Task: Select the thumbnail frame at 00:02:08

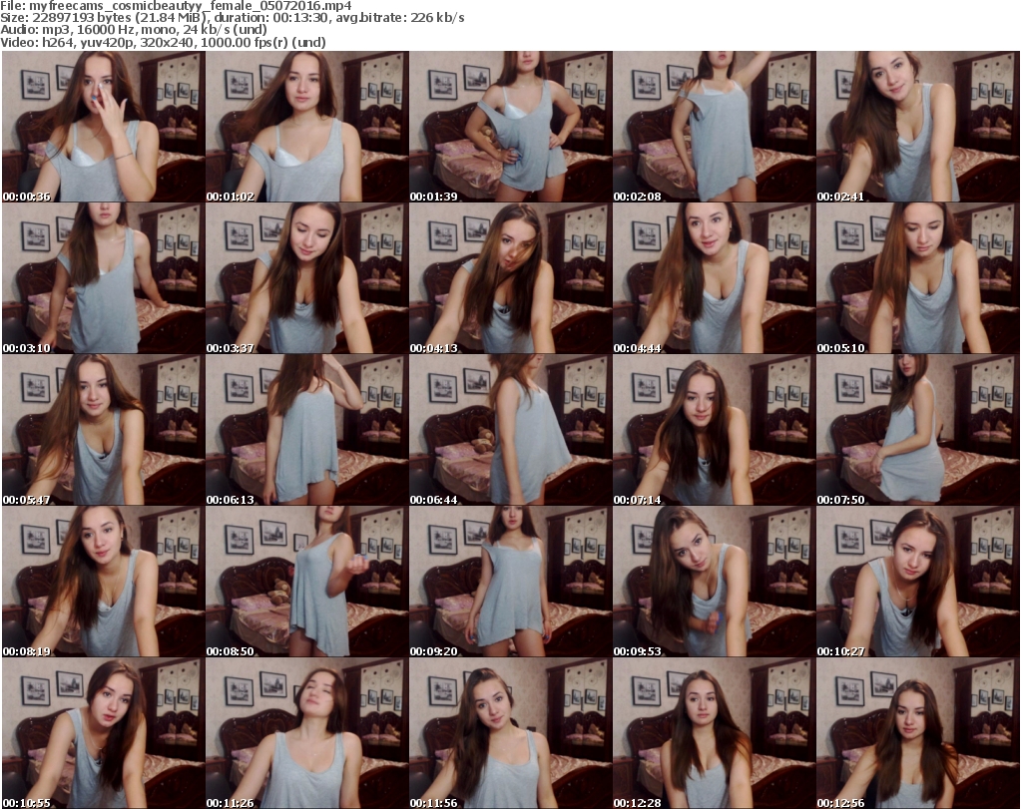Action: tap(714, 127)
